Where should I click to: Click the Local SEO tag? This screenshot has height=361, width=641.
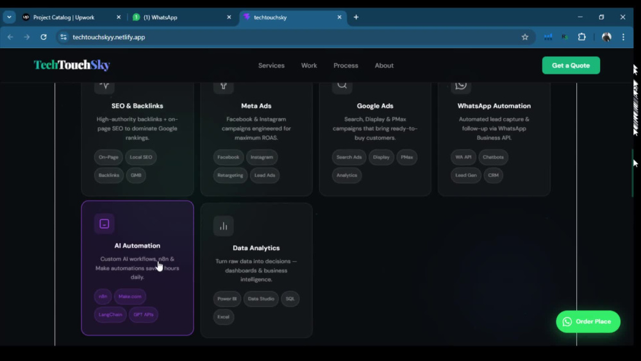141,157
